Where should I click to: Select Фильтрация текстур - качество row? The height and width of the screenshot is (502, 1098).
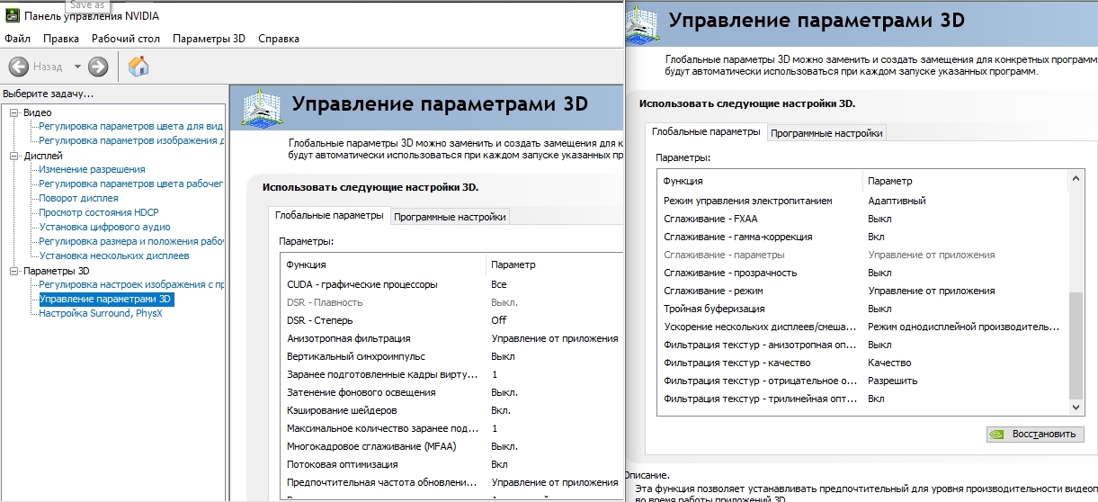pyautogui.click(x=862, y=363)
